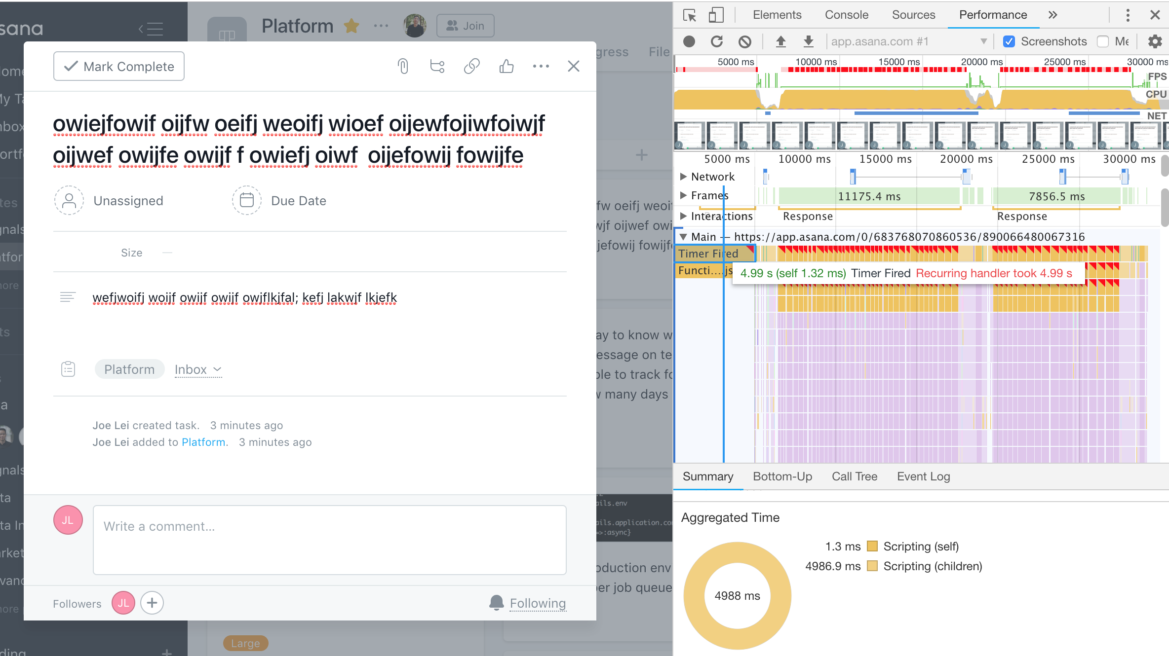The width and height of the screenshot is (1169, 656).
Task: Click the attachment paperclip icon
Action: pyautogui.click(x=403, y=66)
